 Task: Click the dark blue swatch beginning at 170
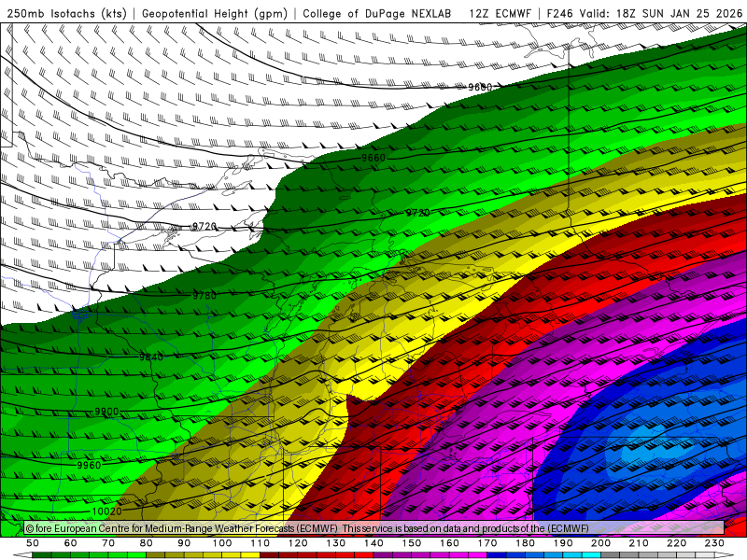click(497, 555)
